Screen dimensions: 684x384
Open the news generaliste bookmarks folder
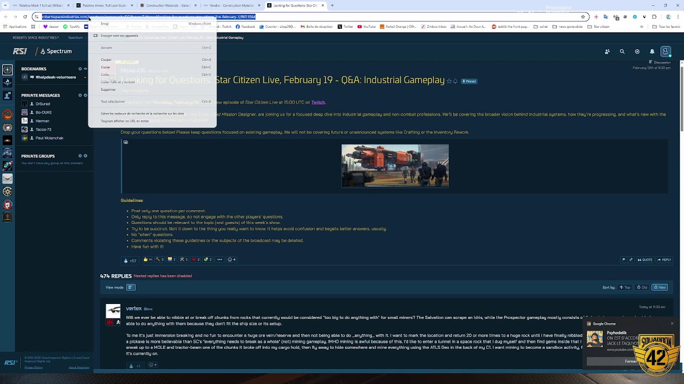click(x=568, y=26)
